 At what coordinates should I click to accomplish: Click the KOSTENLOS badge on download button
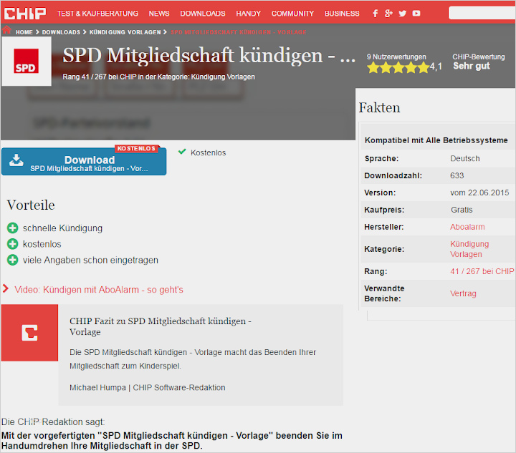point(137,148)
